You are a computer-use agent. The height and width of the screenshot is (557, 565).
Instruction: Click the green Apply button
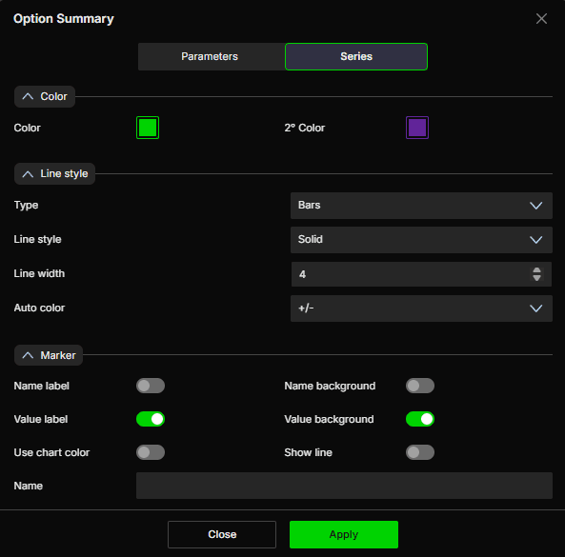point(344,534)
